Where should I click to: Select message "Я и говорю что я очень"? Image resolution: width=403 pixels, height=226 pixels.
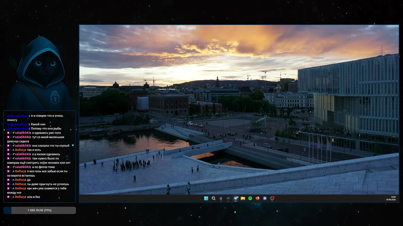47,116
